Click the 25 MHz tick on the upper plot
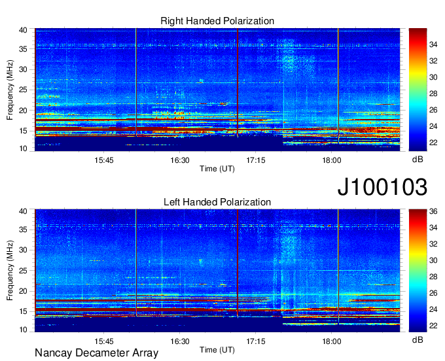The image size is (445, 361). 23,90
